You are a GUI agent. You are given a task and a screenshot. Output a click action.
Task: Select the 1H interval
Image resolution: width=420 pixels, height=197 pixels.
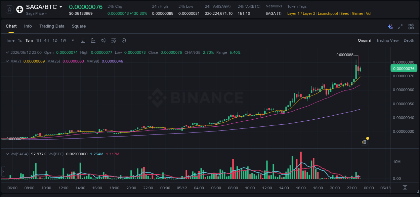coord(39,40)
